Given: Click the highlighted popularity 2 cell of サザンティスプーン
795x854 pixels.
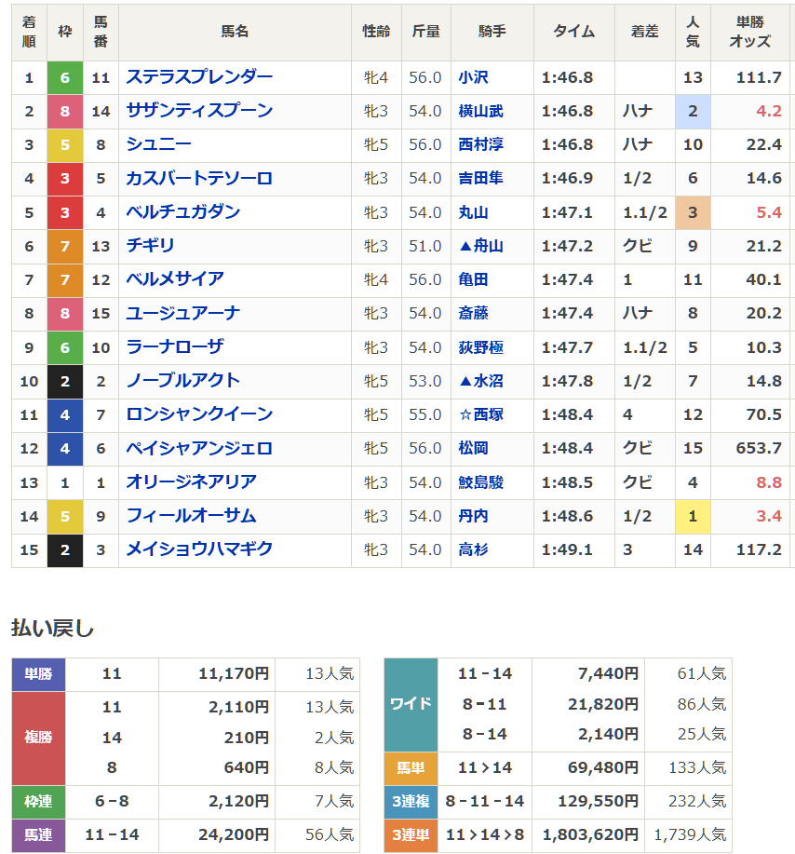Looking at the screenshot, I should tap(693, 113).
